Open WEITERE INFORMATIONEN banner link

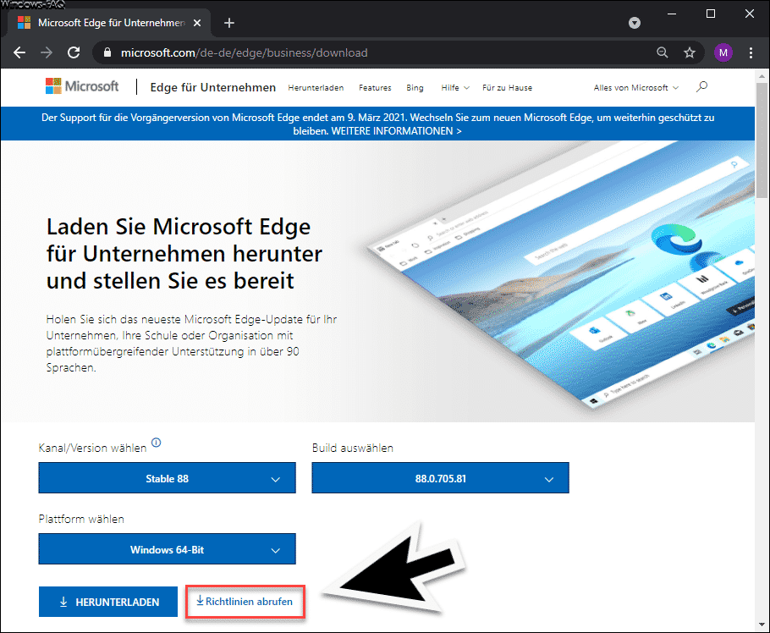[x=396, y=131]
